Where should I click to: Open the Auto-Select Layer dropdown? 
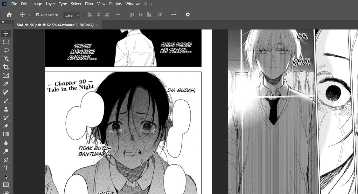[x=71, y=15]
